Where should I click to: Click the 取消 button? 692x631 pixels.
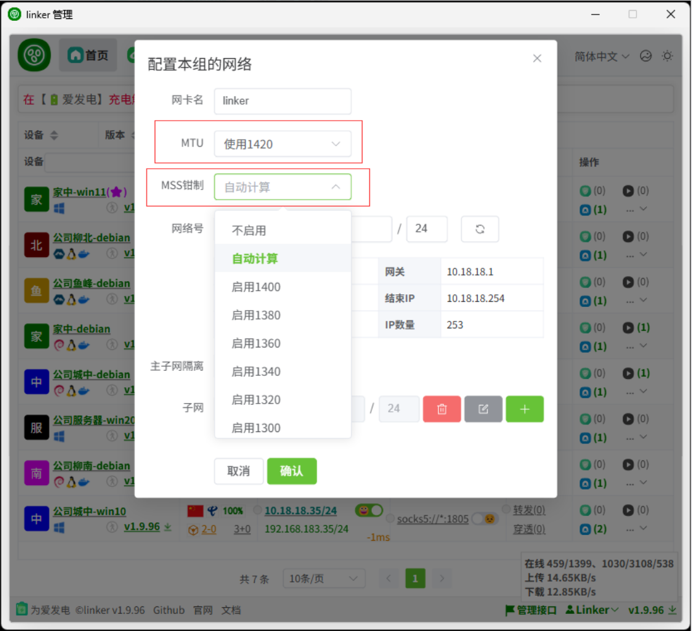click(239, 471)
